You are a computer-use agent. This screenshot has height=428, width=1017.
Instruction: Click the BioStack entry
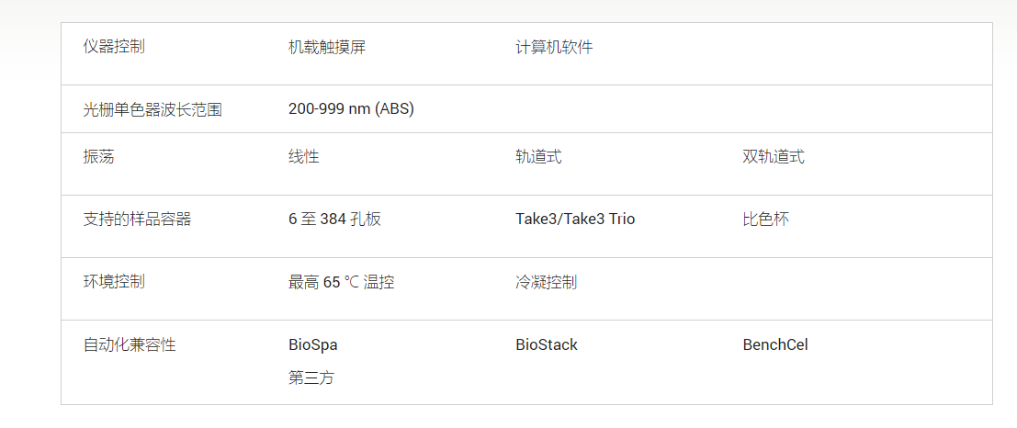coord(546,345)
